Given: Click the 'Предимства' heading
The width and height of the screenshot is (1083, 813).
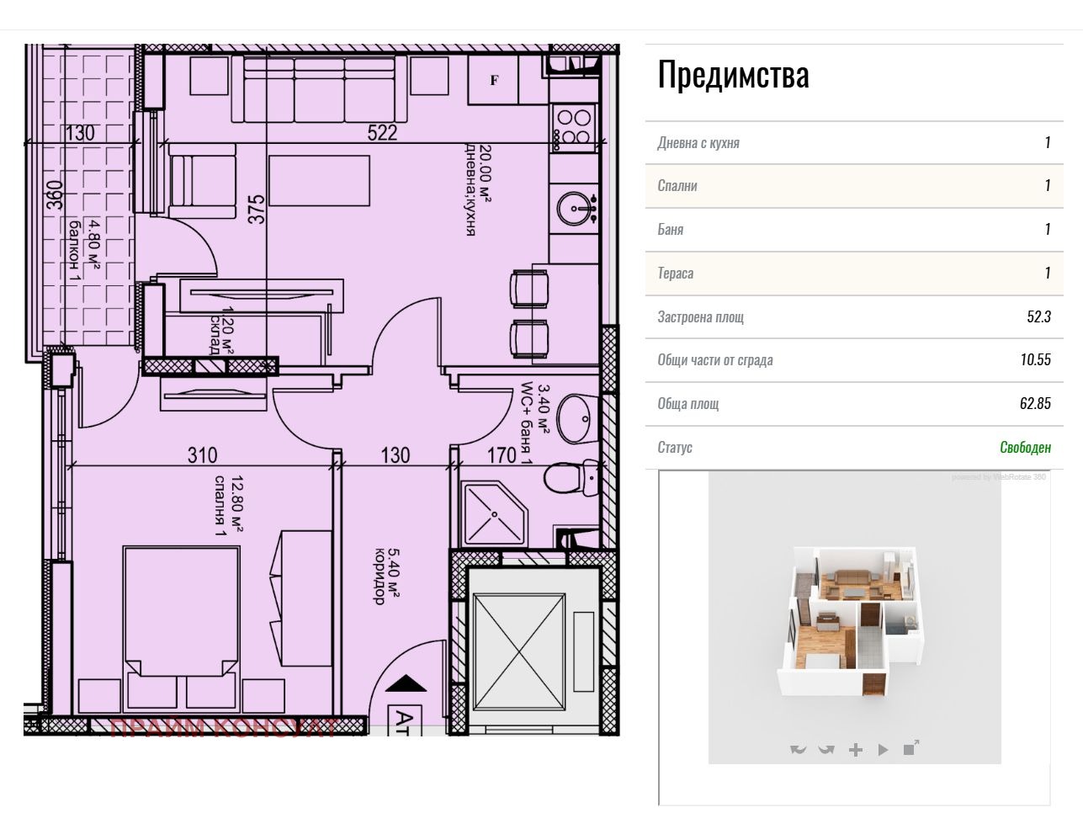Looking at the screenshot, I should click(733, 74).
